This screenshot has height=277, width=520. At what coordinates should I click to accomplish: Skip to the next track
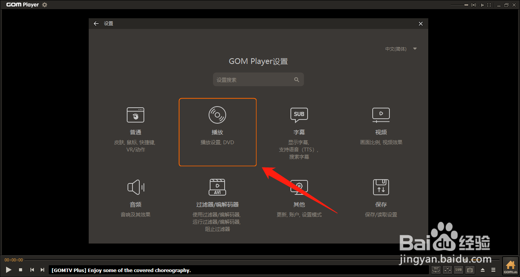(42, 270)
